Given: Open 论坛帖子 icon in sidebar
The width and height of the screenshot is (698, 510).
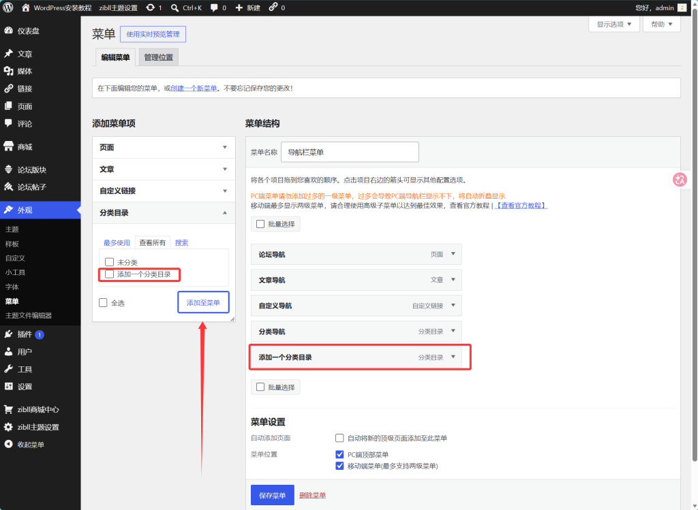Looking at the screenshot, I should [x=8, y=187].
